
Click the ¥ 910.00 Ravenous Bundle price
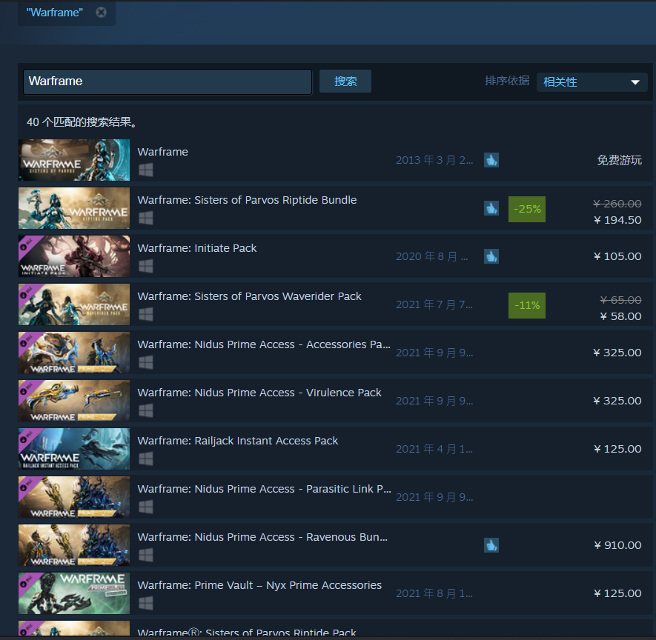point(617,545)
